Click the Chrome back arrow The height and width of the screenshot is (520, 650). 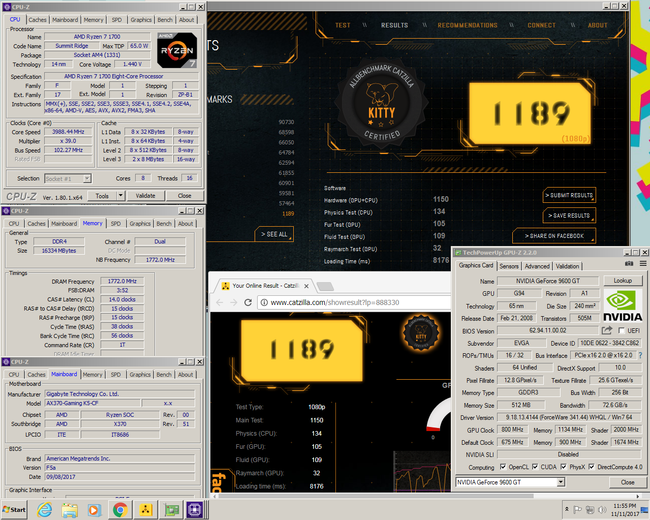(220, 302)
